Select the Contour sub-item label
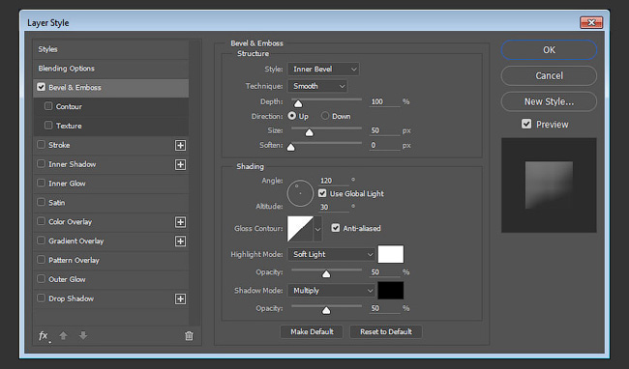 pos(69,106)
